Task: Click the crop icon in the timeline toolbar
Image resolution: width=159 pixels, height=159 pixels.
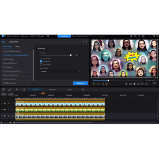Action: pos(17,89)
